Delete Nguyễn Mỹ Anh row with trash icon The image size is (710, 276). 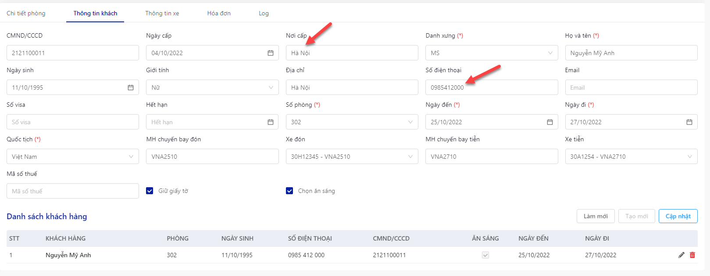(x=692, y=255)
